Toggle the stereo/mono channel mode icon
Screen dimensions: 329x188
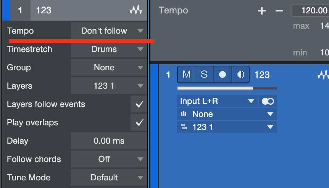(x=268, y=101)
